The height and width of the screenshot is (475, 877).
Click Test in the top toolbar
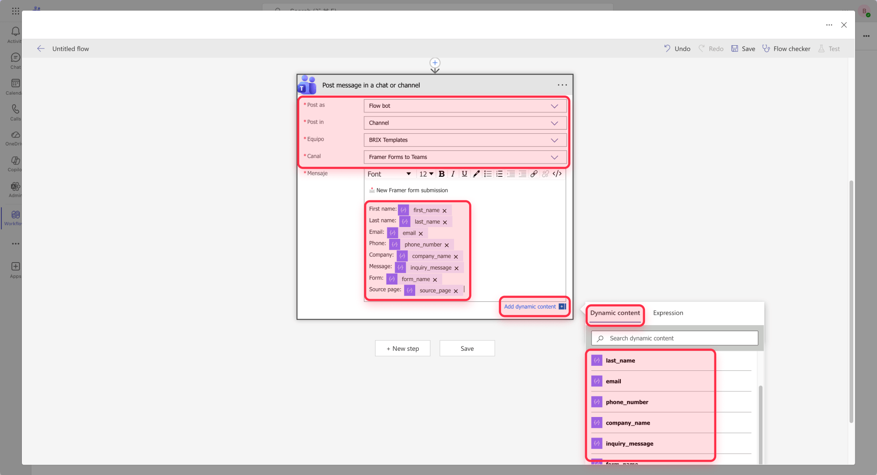click(829, 48)
